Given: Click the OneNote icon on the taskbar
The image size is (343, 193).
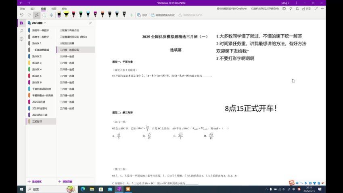Looking at the screenshot, I should tap(119, 189).
